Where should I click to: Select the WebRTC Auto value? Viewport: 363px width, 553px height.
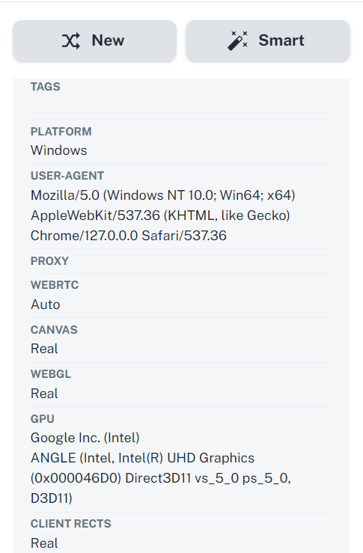coord(46,305)
